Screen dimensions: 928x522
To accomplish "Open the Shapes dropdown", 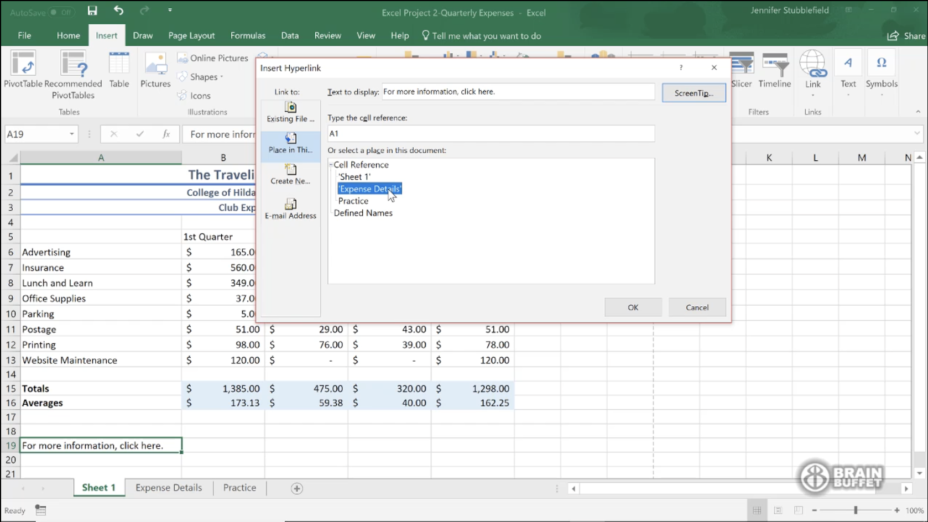I will click(203, 77).
